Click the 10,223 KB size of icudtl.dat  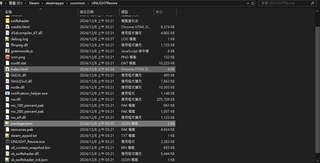tap(166, 63)
